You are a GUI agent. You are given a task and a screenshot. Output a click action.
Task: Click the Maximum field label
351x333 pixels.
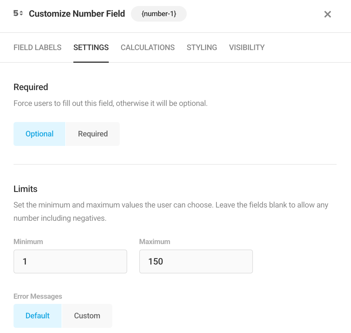[x=155, y=241]
